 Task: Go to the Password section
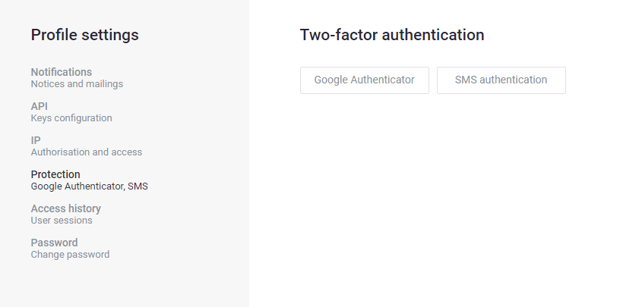pyautogui.click(x=54, y=243)
